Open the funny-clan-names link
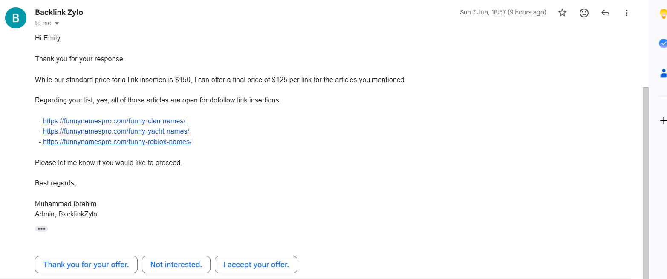The height and width of the screenshot is (279, 667). 114,121
